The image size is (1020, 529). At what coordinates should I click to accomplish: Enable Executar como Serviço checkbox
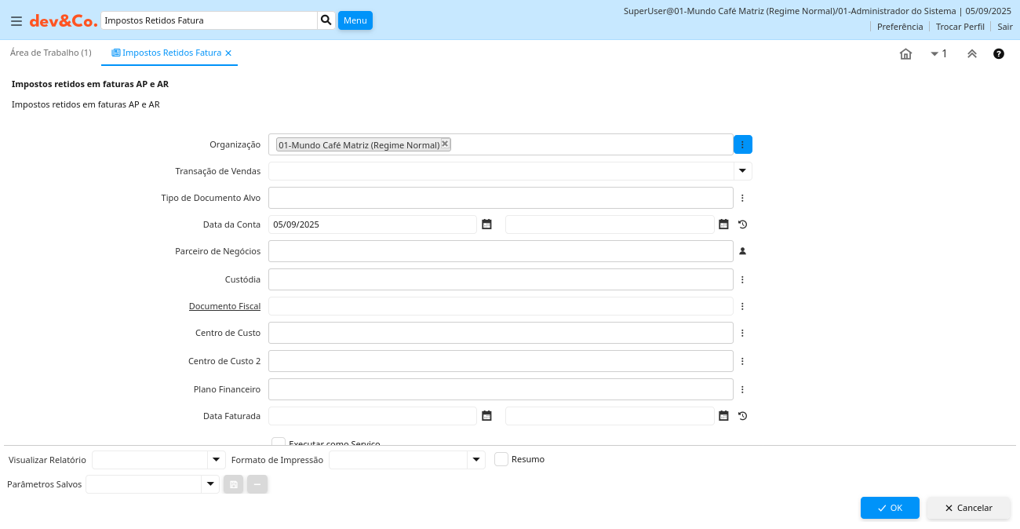(279, 443)
